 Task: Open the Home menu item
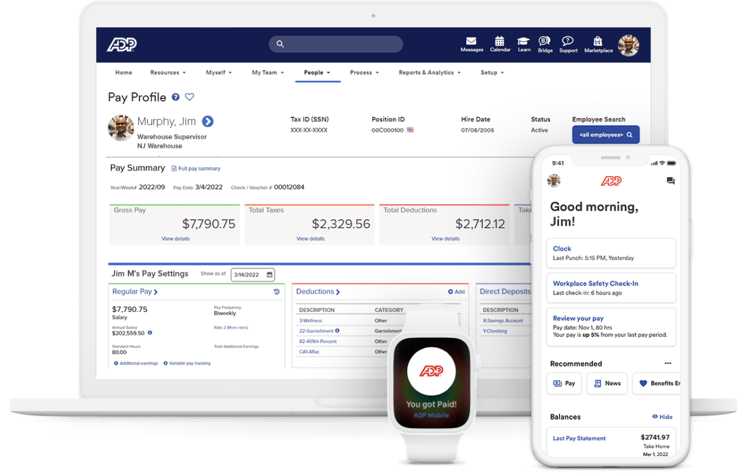click(123, 73)
